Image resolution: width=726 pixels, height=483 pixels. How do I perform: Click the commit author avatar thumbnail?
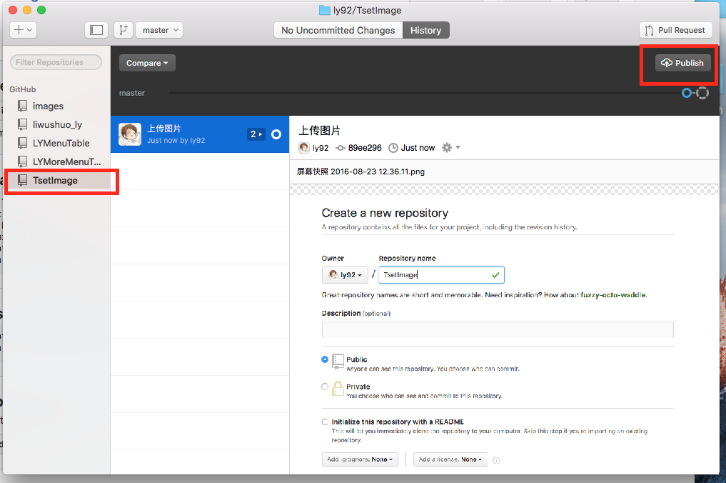[130, 134]
